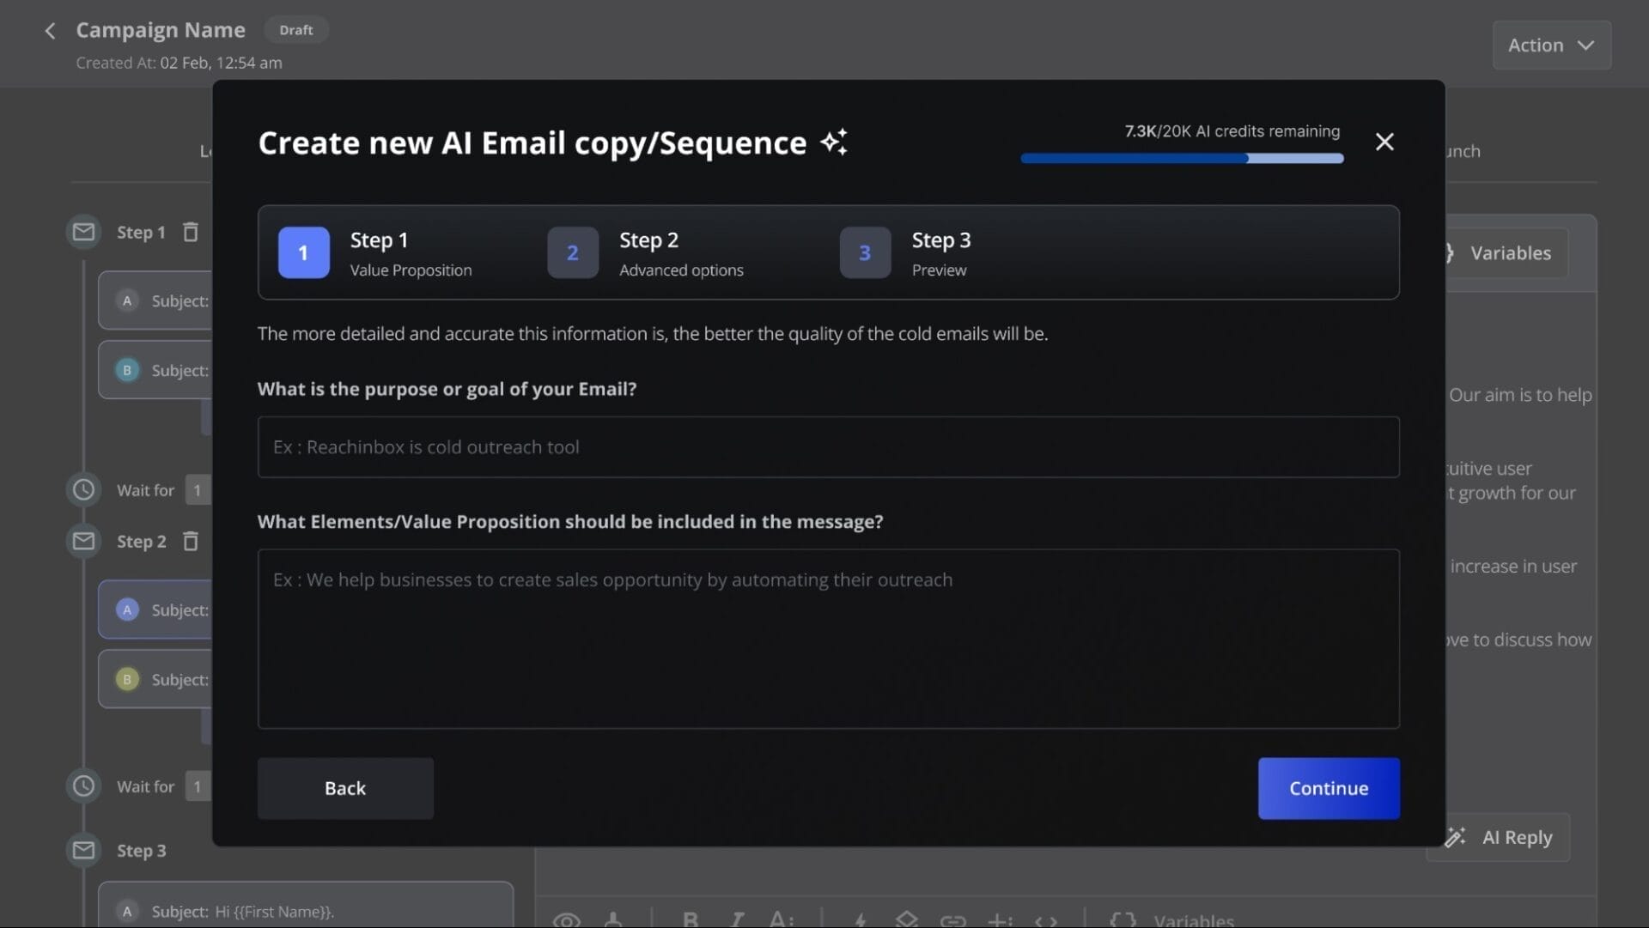This screenshot has height=928, width=1649.
Task: Delete Step 2 using trash icon
Action: [x=191, y=541]
